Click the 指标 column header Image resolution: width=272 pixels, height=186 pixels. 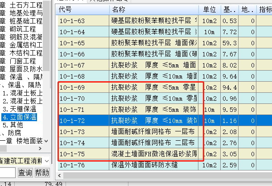tap(264, 9)
